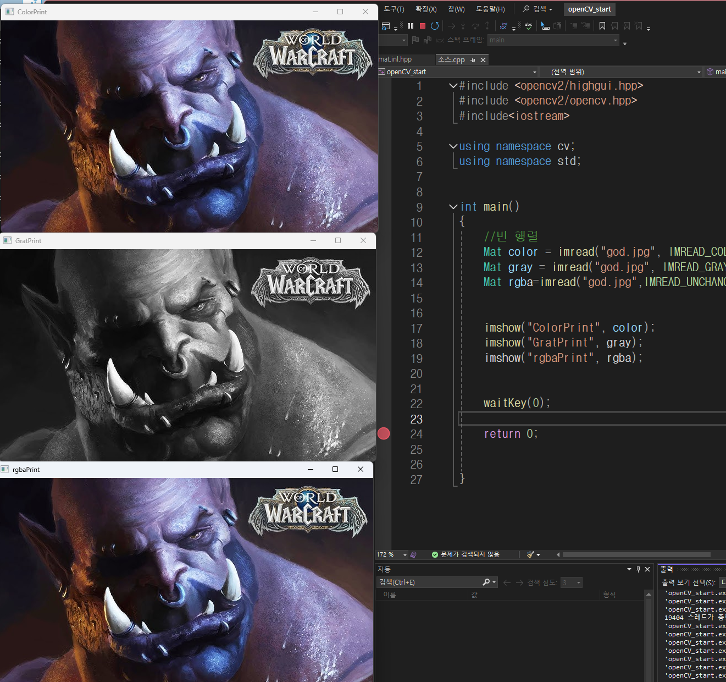Image resolution: width=726 pixels, height=682 pixels.
Task: Expand the code cleanup dropdown arrow
Action: (538, 554)
